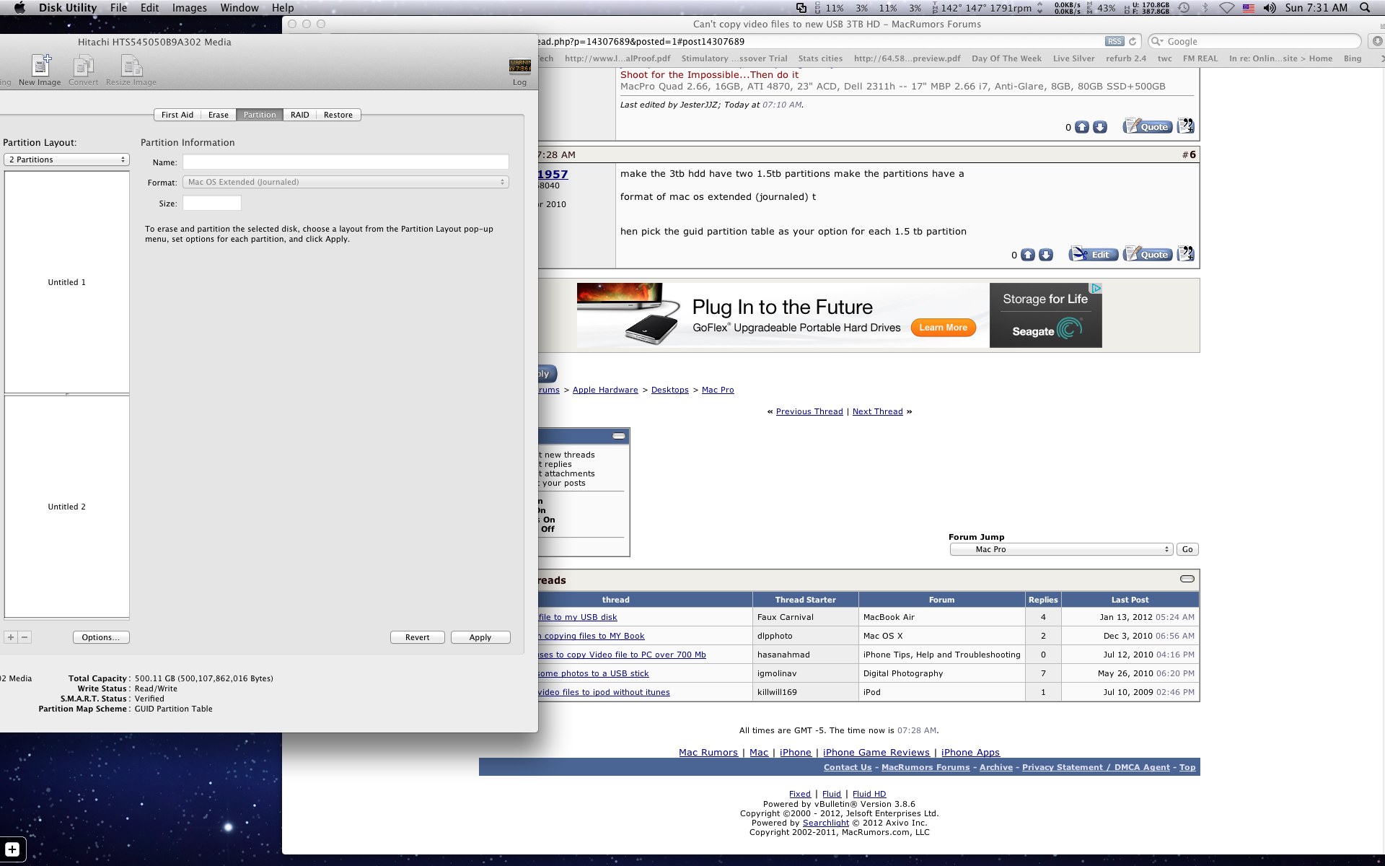This screenshot has width=1385, height=866.
Task: Select the Untitled 2 partition block
Action: pyautogui.click(x=66, y=507)
